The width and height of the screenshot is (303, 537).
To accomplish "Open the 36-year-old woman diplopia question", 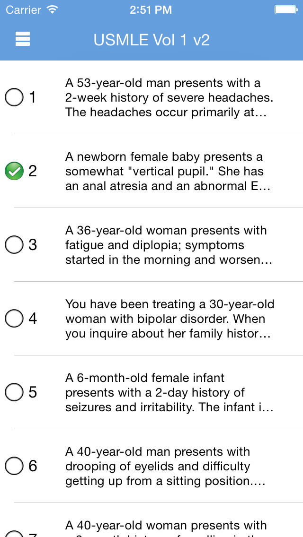I will pos(169,245).
